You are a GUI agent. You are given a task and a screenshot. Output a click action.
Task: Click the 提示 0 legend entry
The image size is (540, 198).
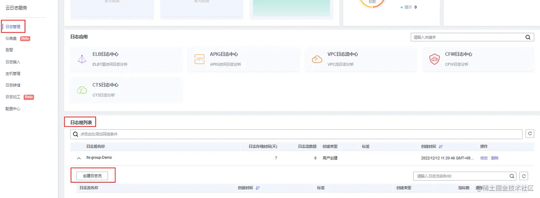pyautogui.click(x=409, y=7)
